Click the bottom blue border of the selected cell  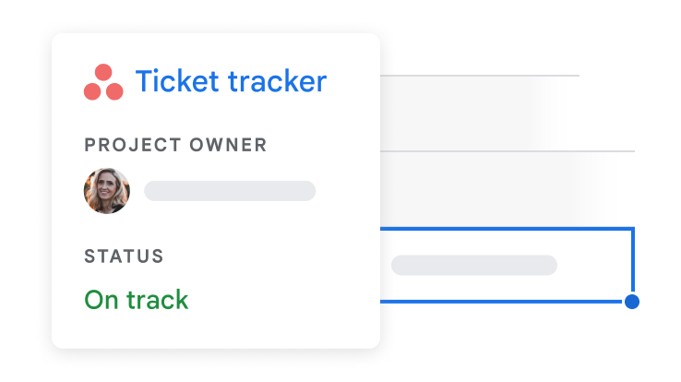508,301
